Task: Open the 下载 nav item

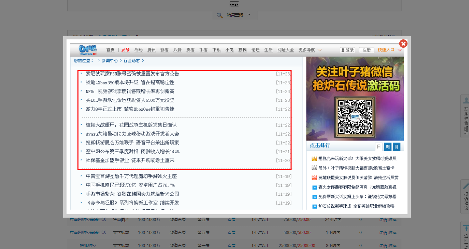Action: pos(217,50)
